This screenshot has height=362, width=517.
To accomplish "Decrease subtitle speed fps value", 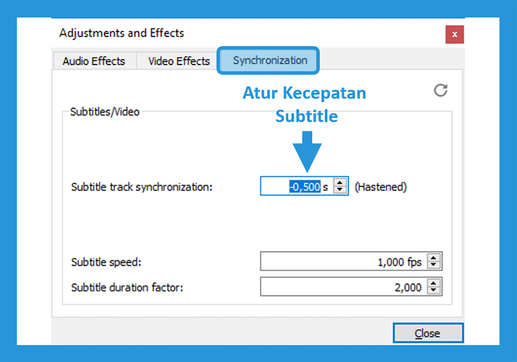I will [x=434, y=265].
